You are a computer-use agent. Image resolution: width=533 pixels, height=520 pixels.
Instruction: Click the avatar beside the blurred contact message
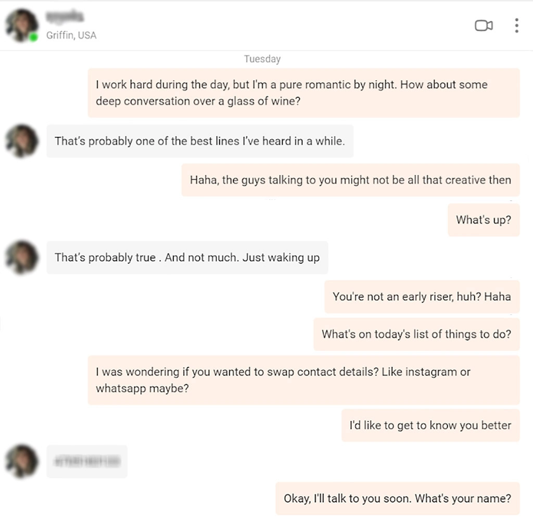[21, 462]
